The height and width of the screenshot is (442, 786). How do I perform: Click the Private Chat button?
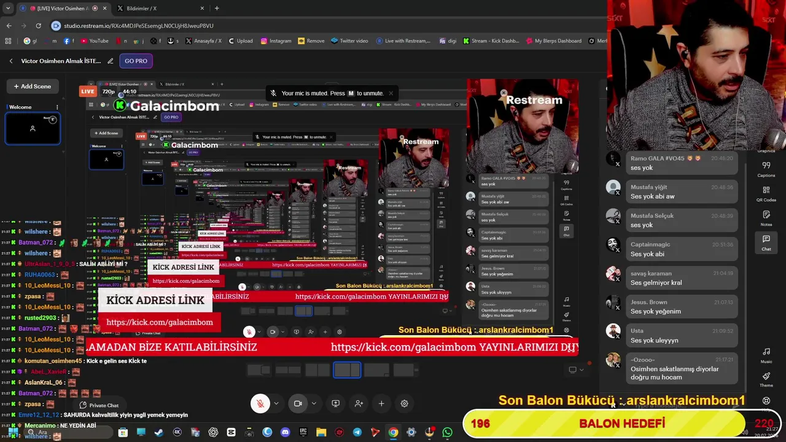pos(99,405)
